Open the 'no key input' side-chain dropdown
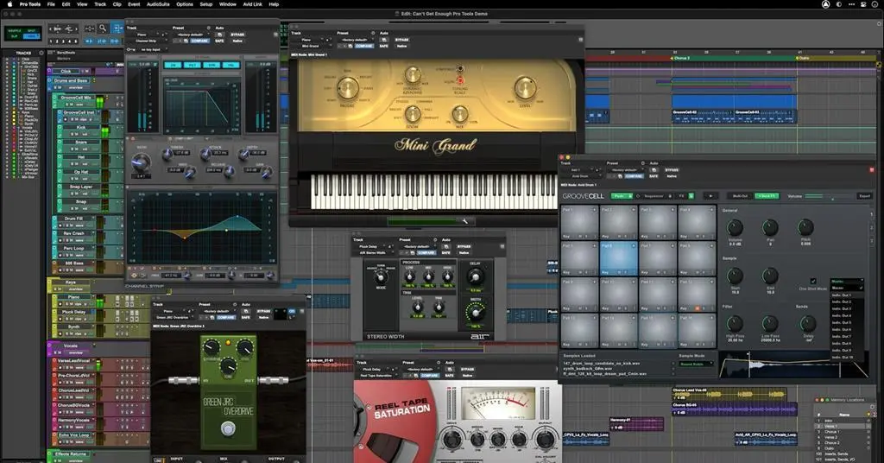 point(150,49)
